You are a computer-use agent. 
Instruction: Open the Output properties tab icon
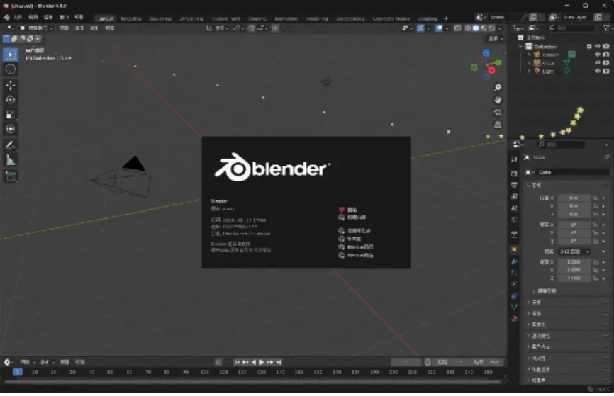(x=514, y=185)
